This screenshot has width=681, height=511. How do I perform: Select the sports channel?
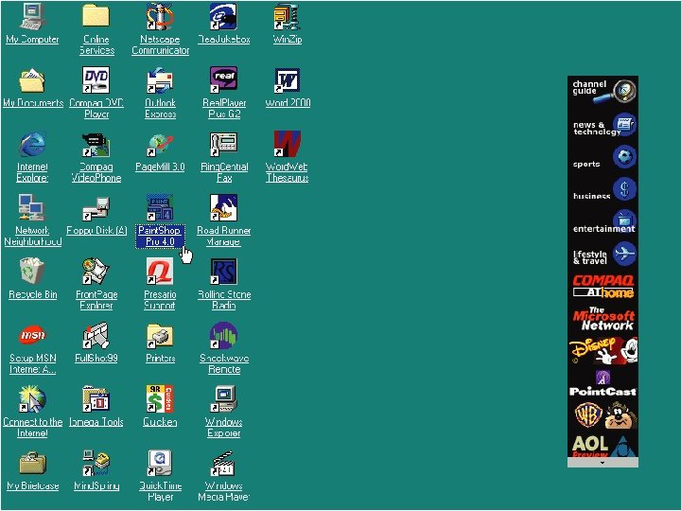(x=602, y=158)
